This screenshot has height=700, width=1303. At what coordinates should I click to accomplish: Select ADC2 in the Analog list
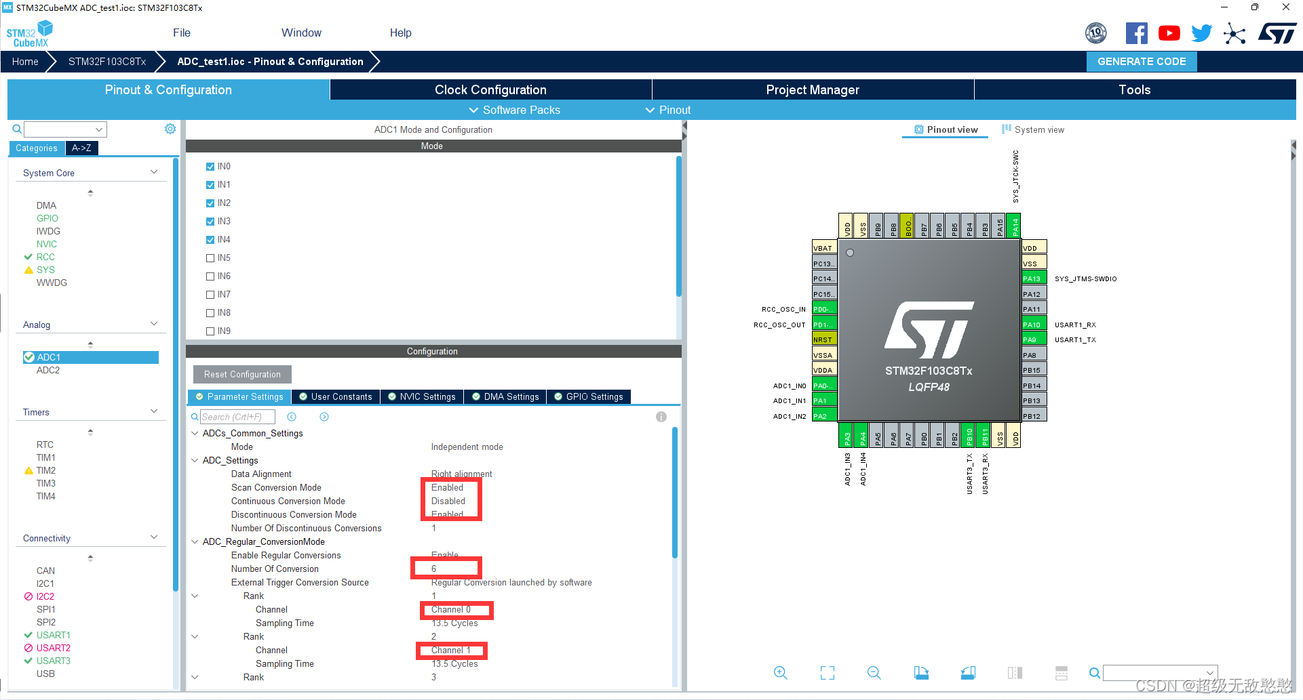click(48, 370)
